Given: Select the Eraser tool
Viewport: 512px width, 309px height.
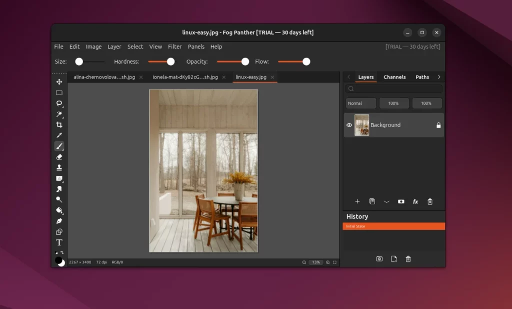Looking at the screenshot, I should point(59,157).
